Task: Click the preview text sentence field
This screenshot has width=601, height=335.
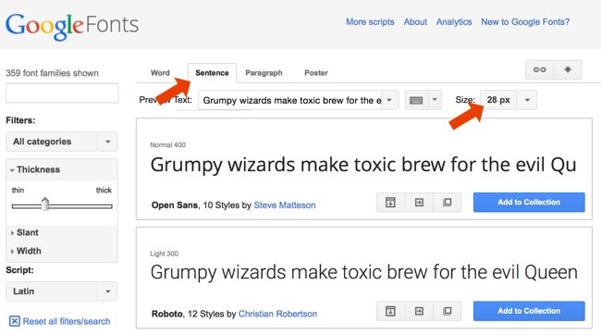Action: [x=290, y=100]
